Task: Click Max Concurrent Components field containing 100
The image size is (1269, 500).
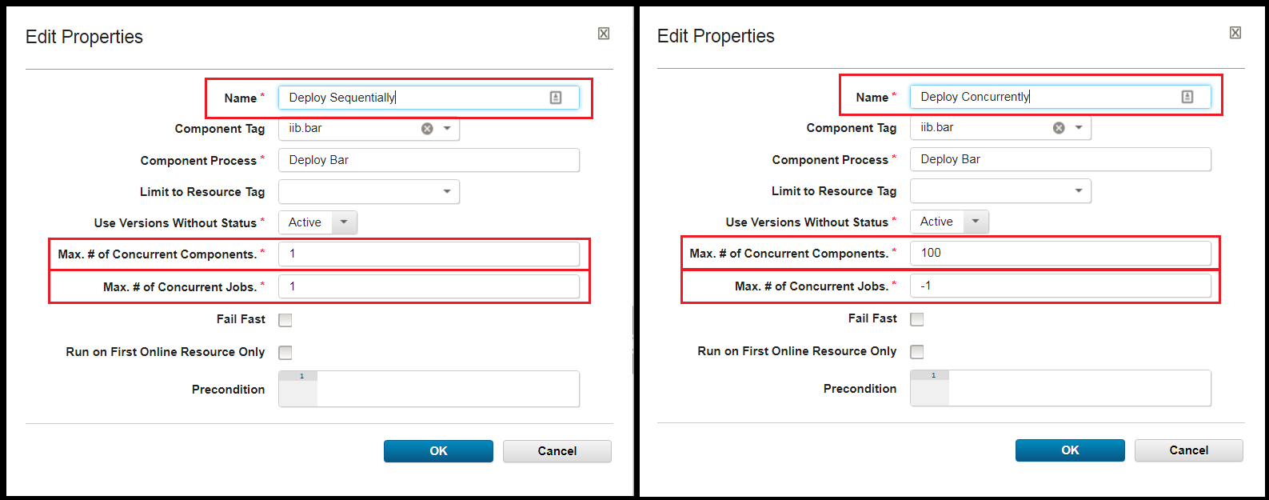Action: pos(1060,254)
